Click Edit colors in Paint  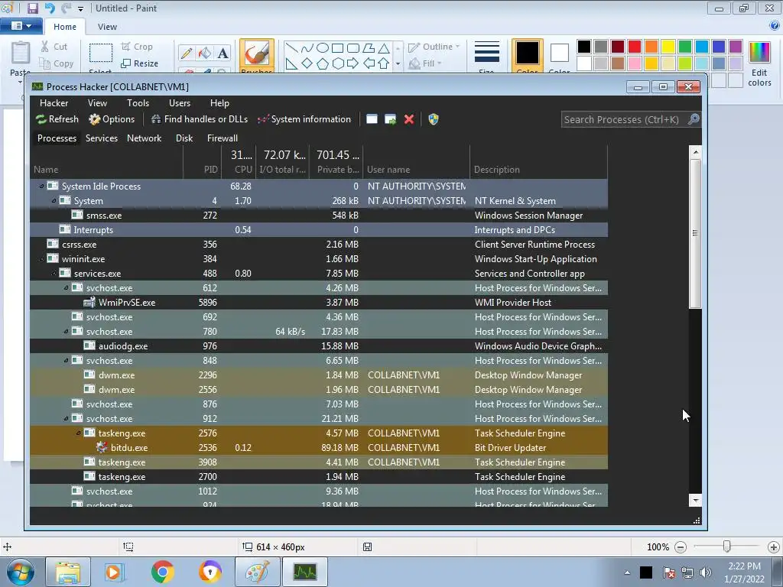tap(759, 64)
